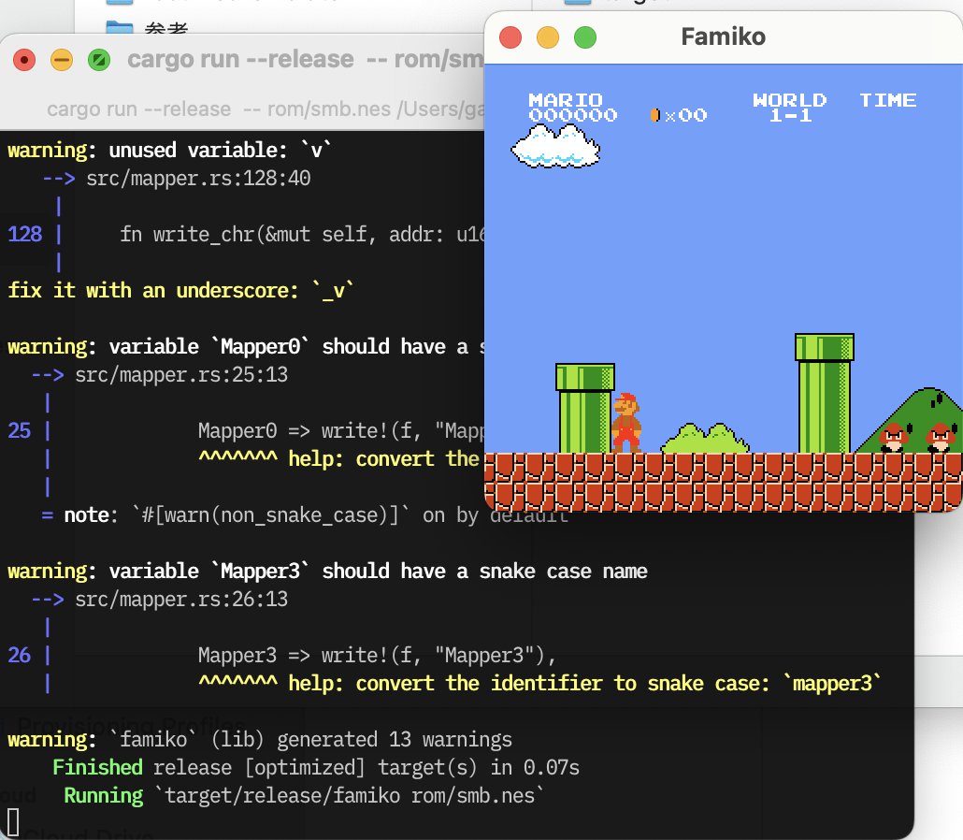This screenshot has width=963, height=840.
Task: Click the green bush beside Mario
Action: point(705,438)
